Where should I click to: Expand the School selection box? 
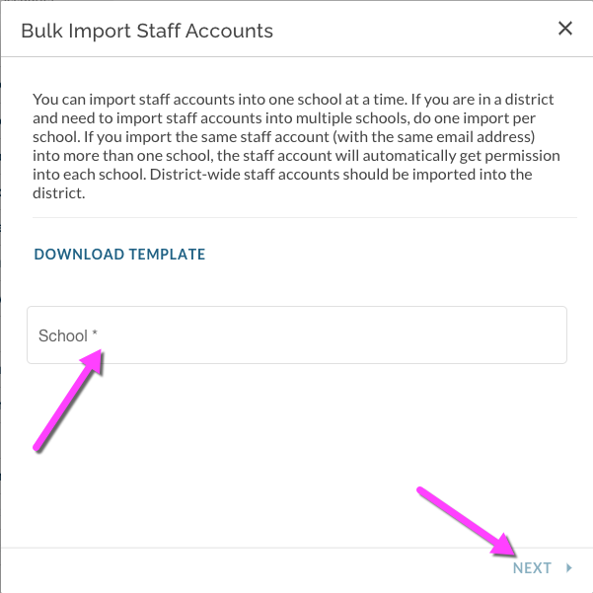pos(297,335)
